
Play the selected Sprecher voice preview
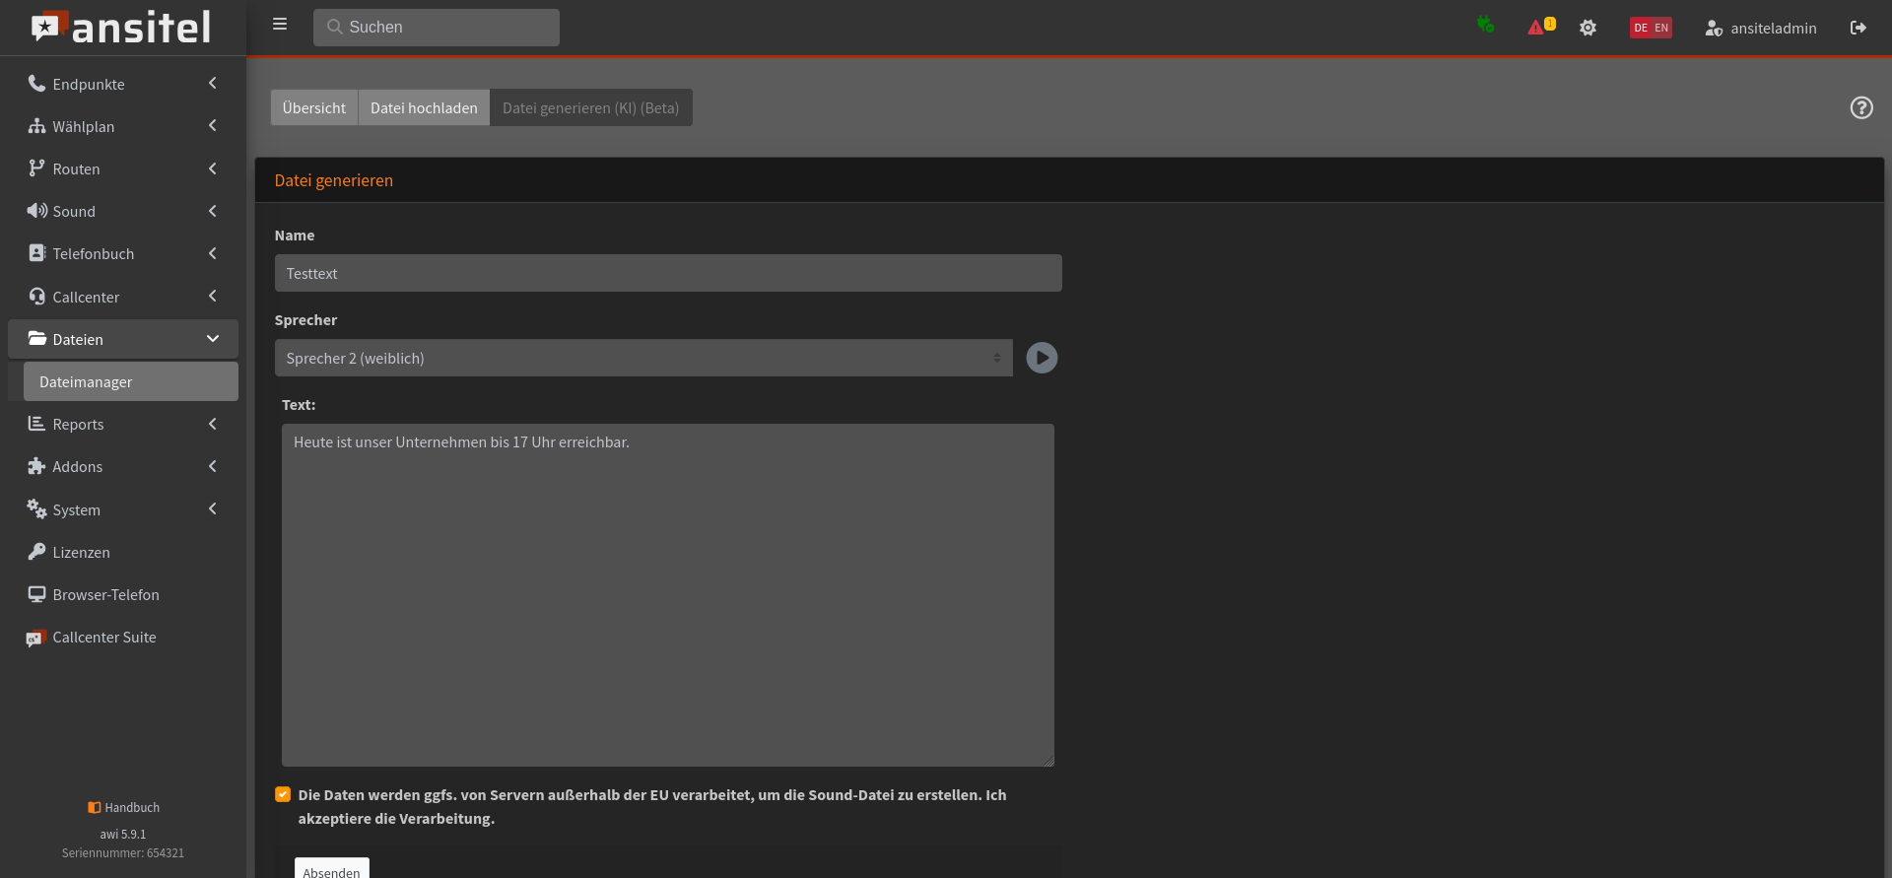[x=1042, y=358]
